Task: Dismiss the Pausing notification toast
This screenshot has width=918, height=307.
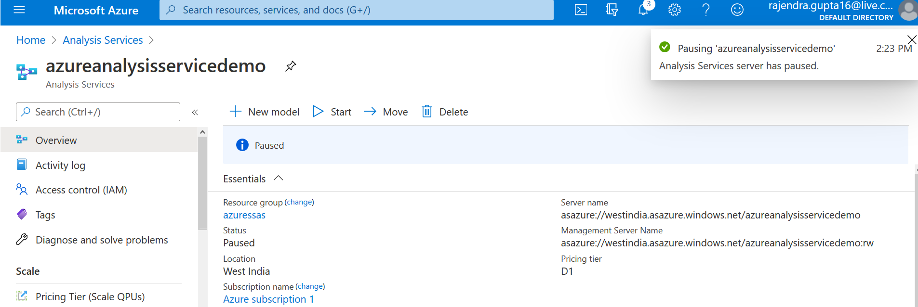Action: (912, 39)
